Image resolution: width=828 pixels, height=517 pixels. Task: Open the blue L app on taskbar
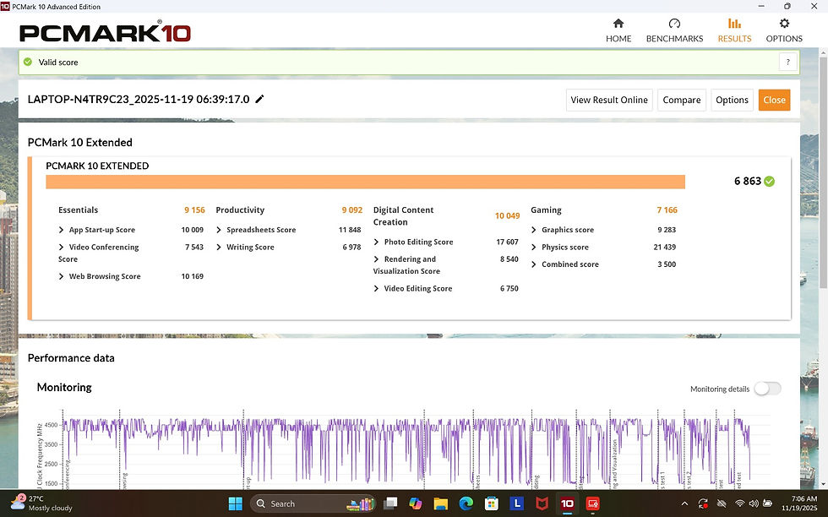(x=517, y=503)
